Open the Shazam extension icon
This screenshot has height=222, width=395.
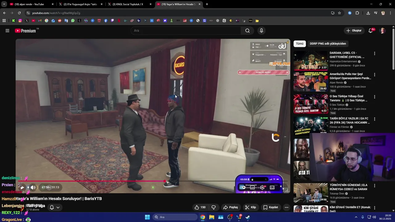point(350,13)
